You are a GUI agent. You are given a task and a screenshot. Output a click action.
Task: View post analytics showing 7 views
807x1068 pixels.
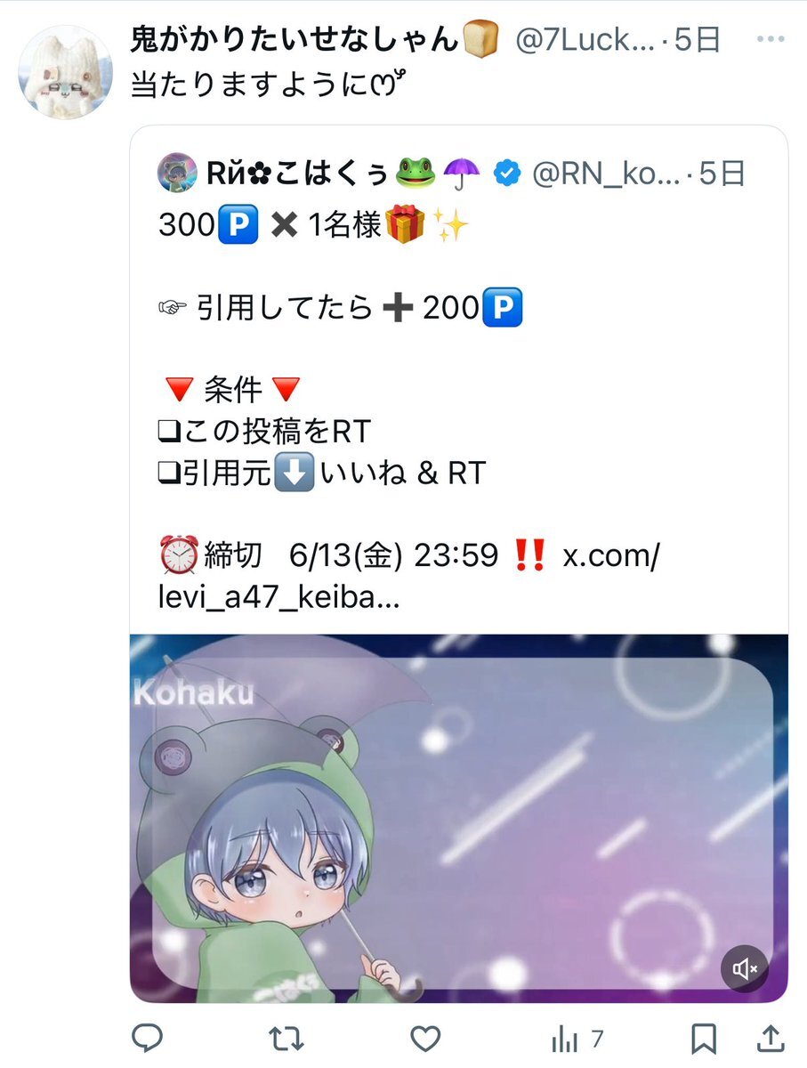tap(577, 1038)
